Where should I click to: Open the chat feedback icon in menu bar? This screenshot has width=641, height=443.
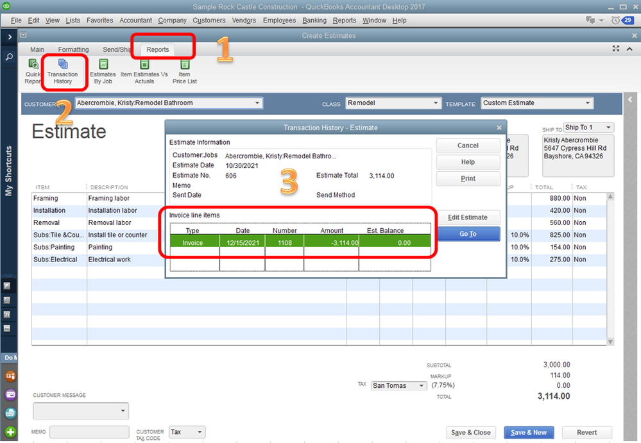click(590, 20)
